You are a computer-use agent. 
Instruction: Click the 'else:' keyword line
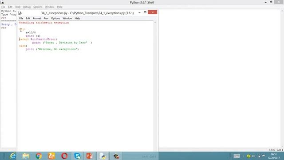click(23, 46)
